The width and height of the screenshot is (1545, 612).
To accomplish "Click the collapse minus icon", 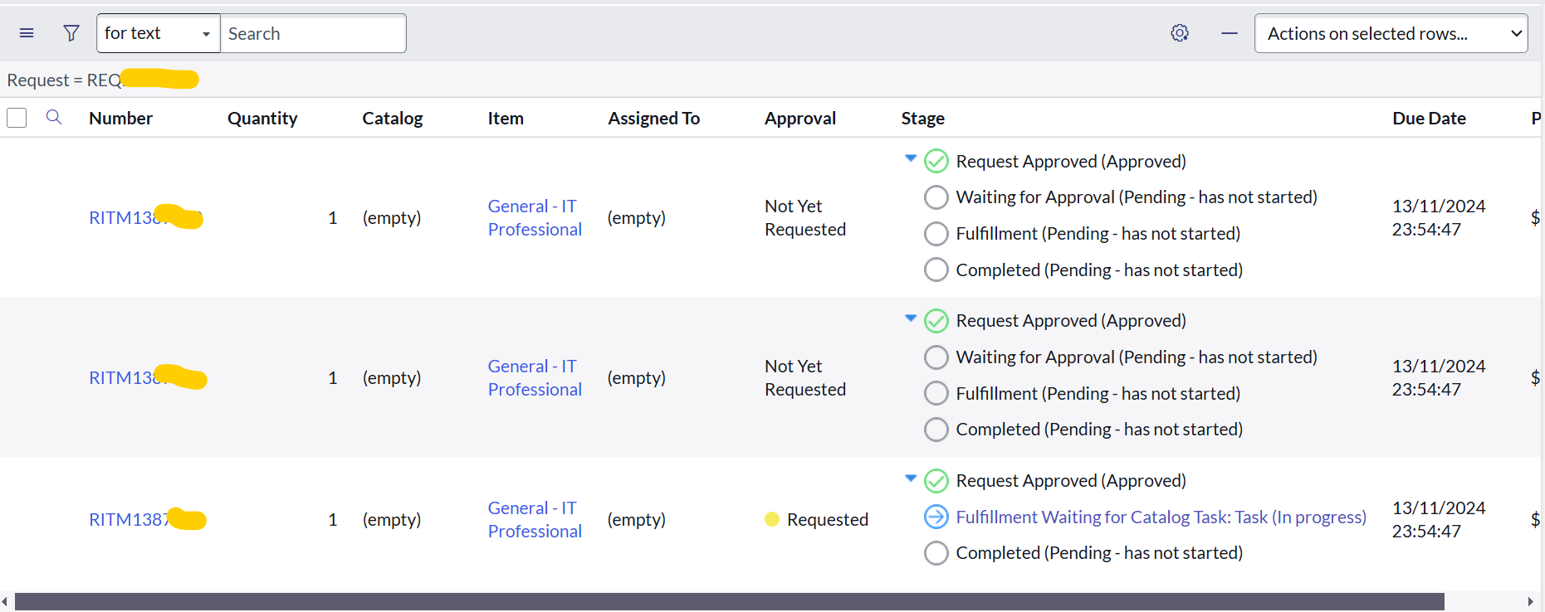I will 1230,33.
